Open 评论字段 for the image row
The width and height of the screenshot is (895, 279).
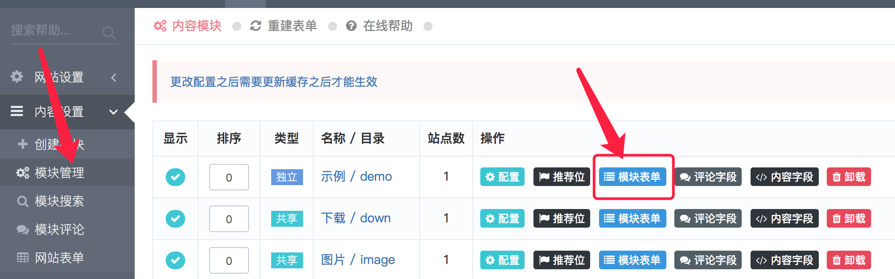tap(708, 260)
